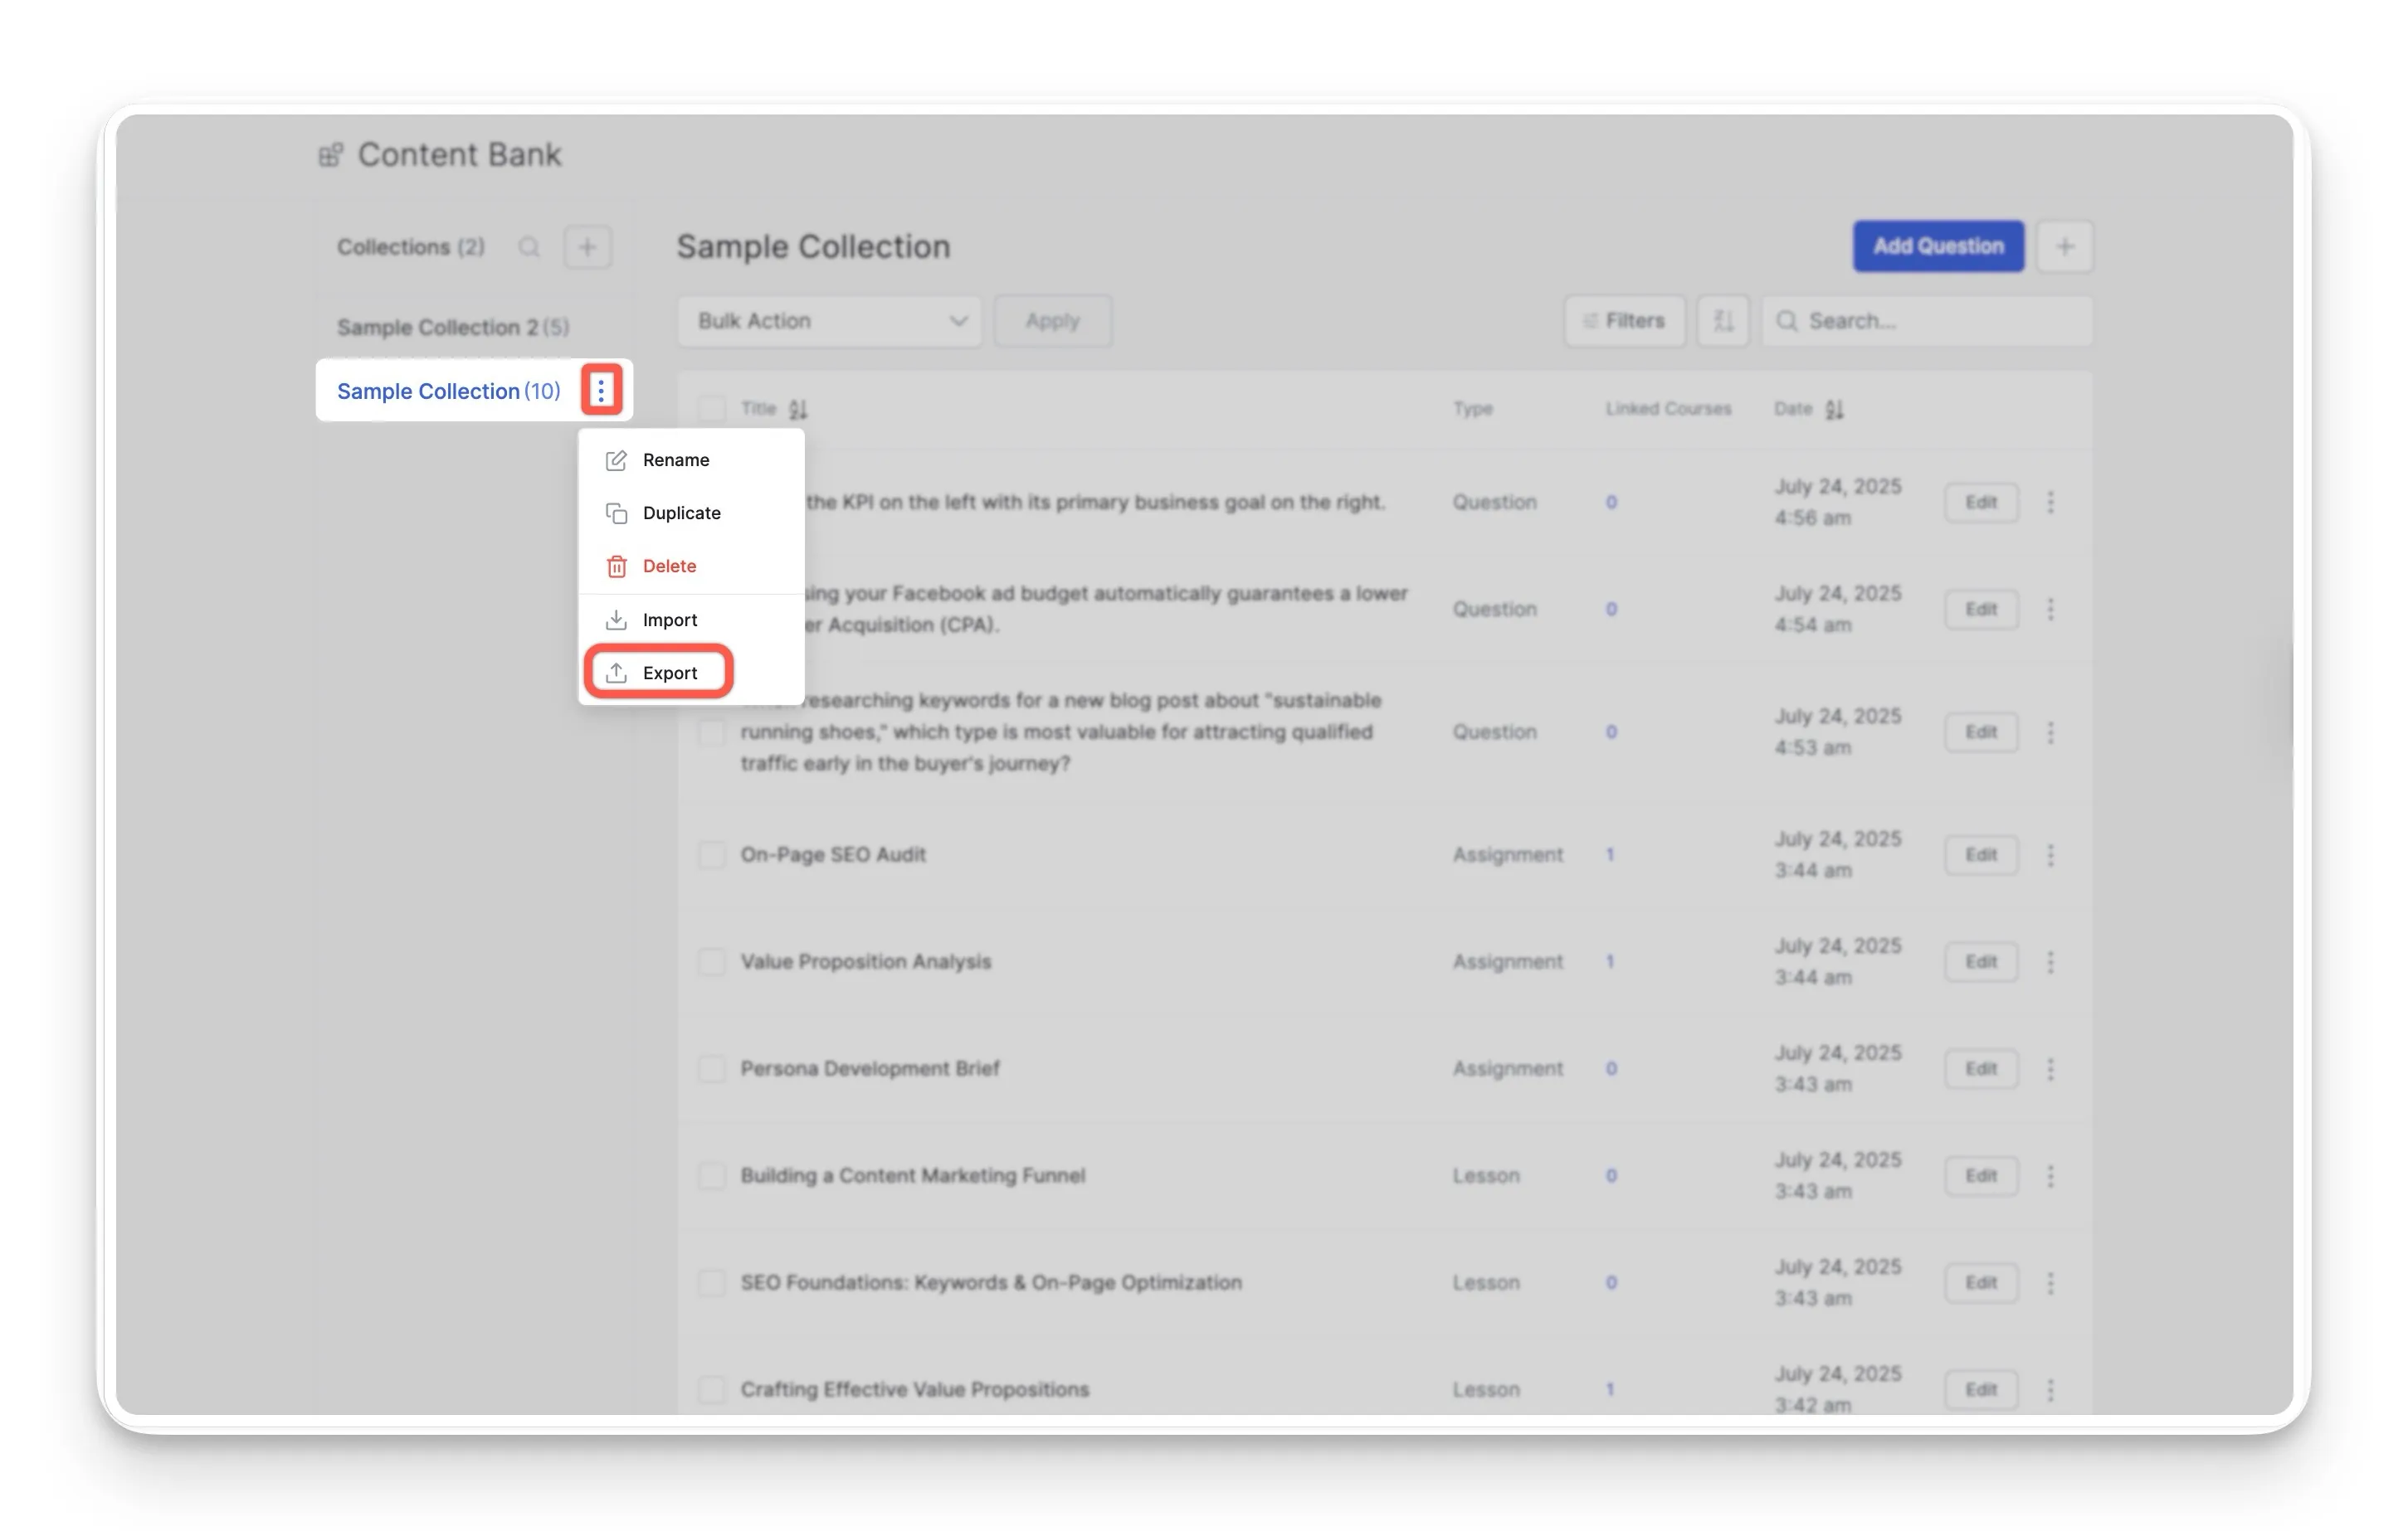This screenshot has height=1531, width=2408.
Task: Open more options for On-Page SEO Audit
Action: (x=2050, y=854)
